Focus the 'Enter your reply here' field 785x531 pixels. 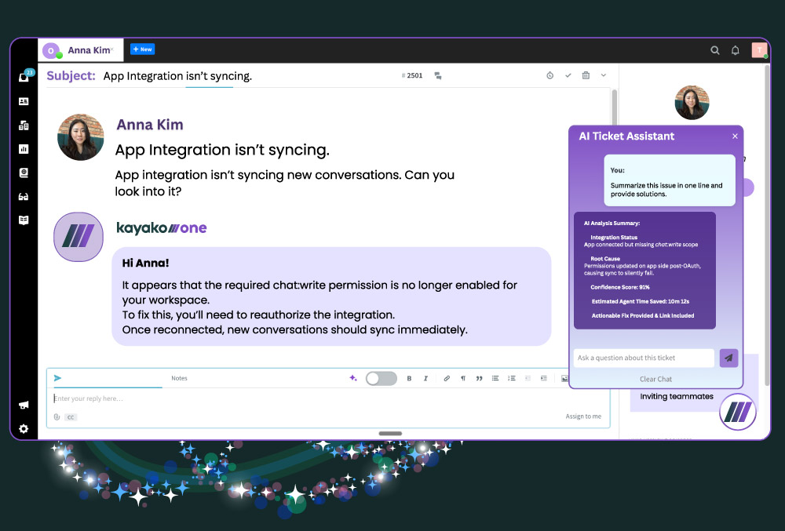click(x=328, y=398)
